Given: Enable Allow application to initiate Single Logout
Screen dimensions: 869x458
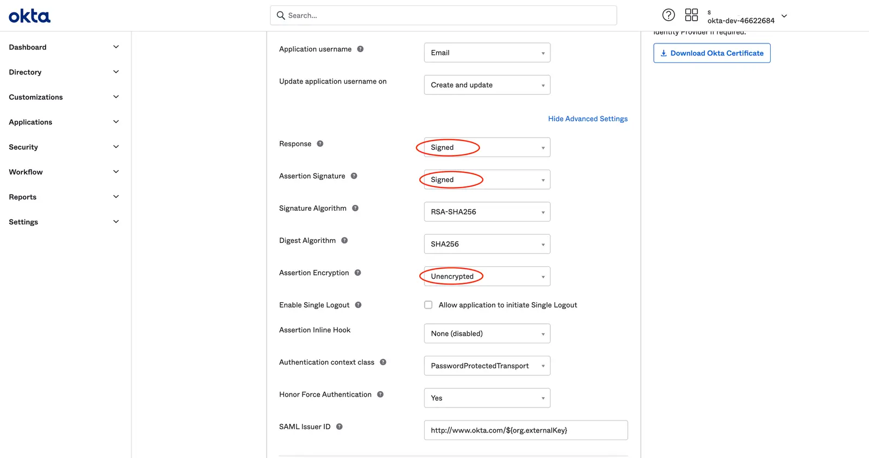Looking at the screenshot, I should [x=428, y=305].
